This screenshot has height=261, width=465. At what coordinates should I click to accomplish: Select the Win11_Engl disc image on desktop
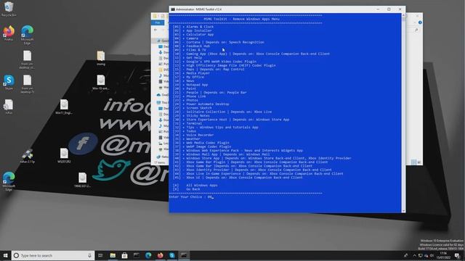click(x=64, y=107)
